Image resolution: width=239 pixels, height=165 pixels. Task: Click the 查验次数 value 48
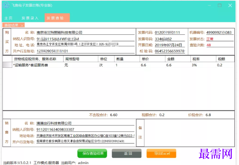pyautogui.click(x=208, y=45)
